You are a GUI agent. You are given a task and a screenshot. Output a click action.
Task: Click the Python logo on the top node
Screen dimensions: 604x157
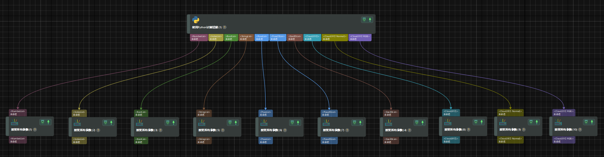click(x=196, y=20)
